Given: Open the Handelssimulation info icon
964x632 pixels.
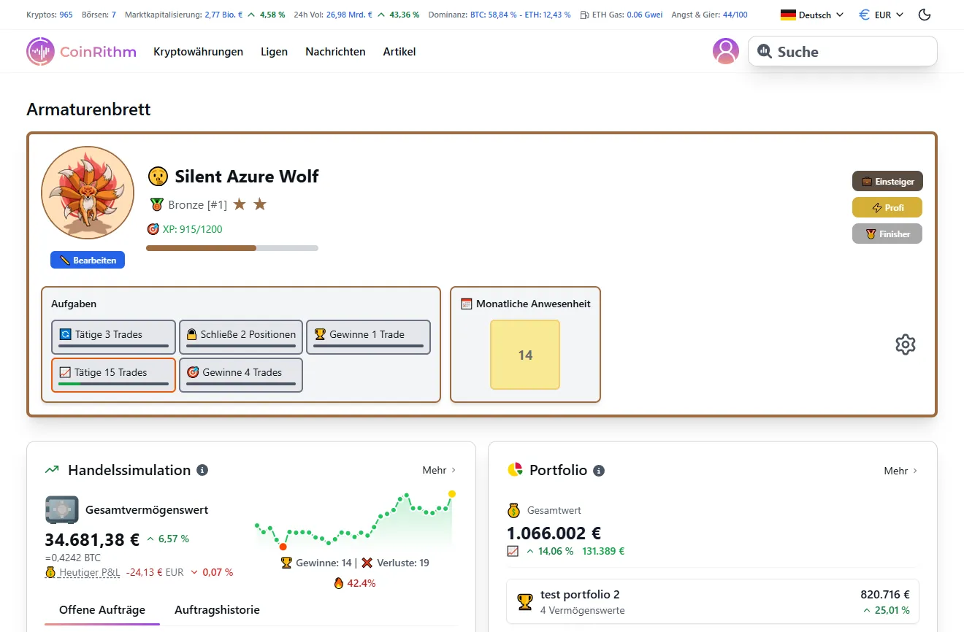Looking at the screenshot, I should 203,469.
